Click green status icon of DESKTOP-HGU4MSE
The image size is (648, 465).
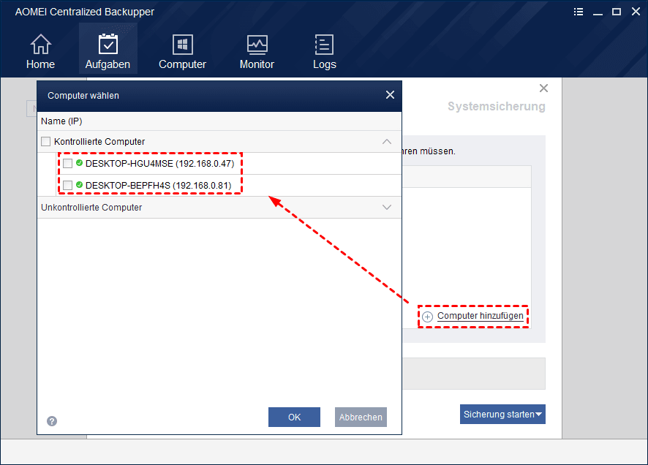[x=79, y=163]
